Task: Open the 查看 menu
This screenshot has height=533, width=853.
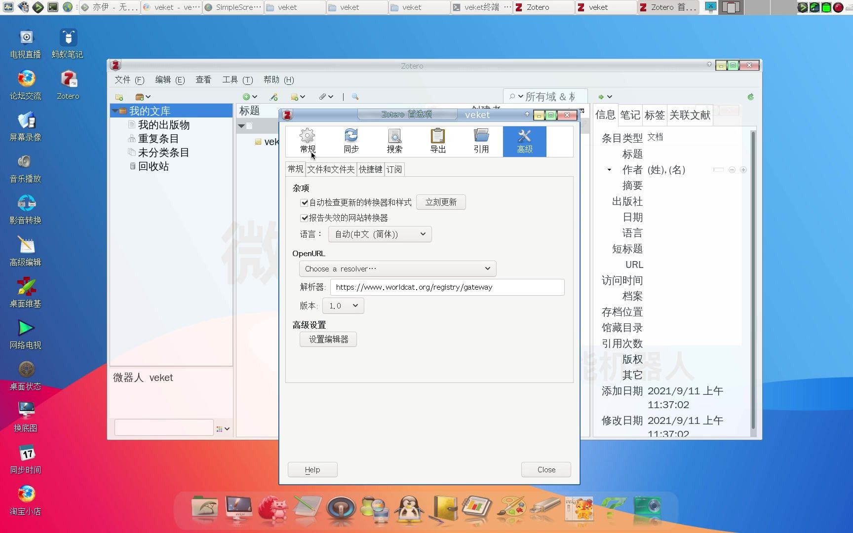Action: pos(203,80)
